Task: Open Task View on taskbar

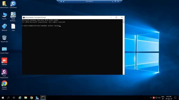Action: tap(14, 97)
